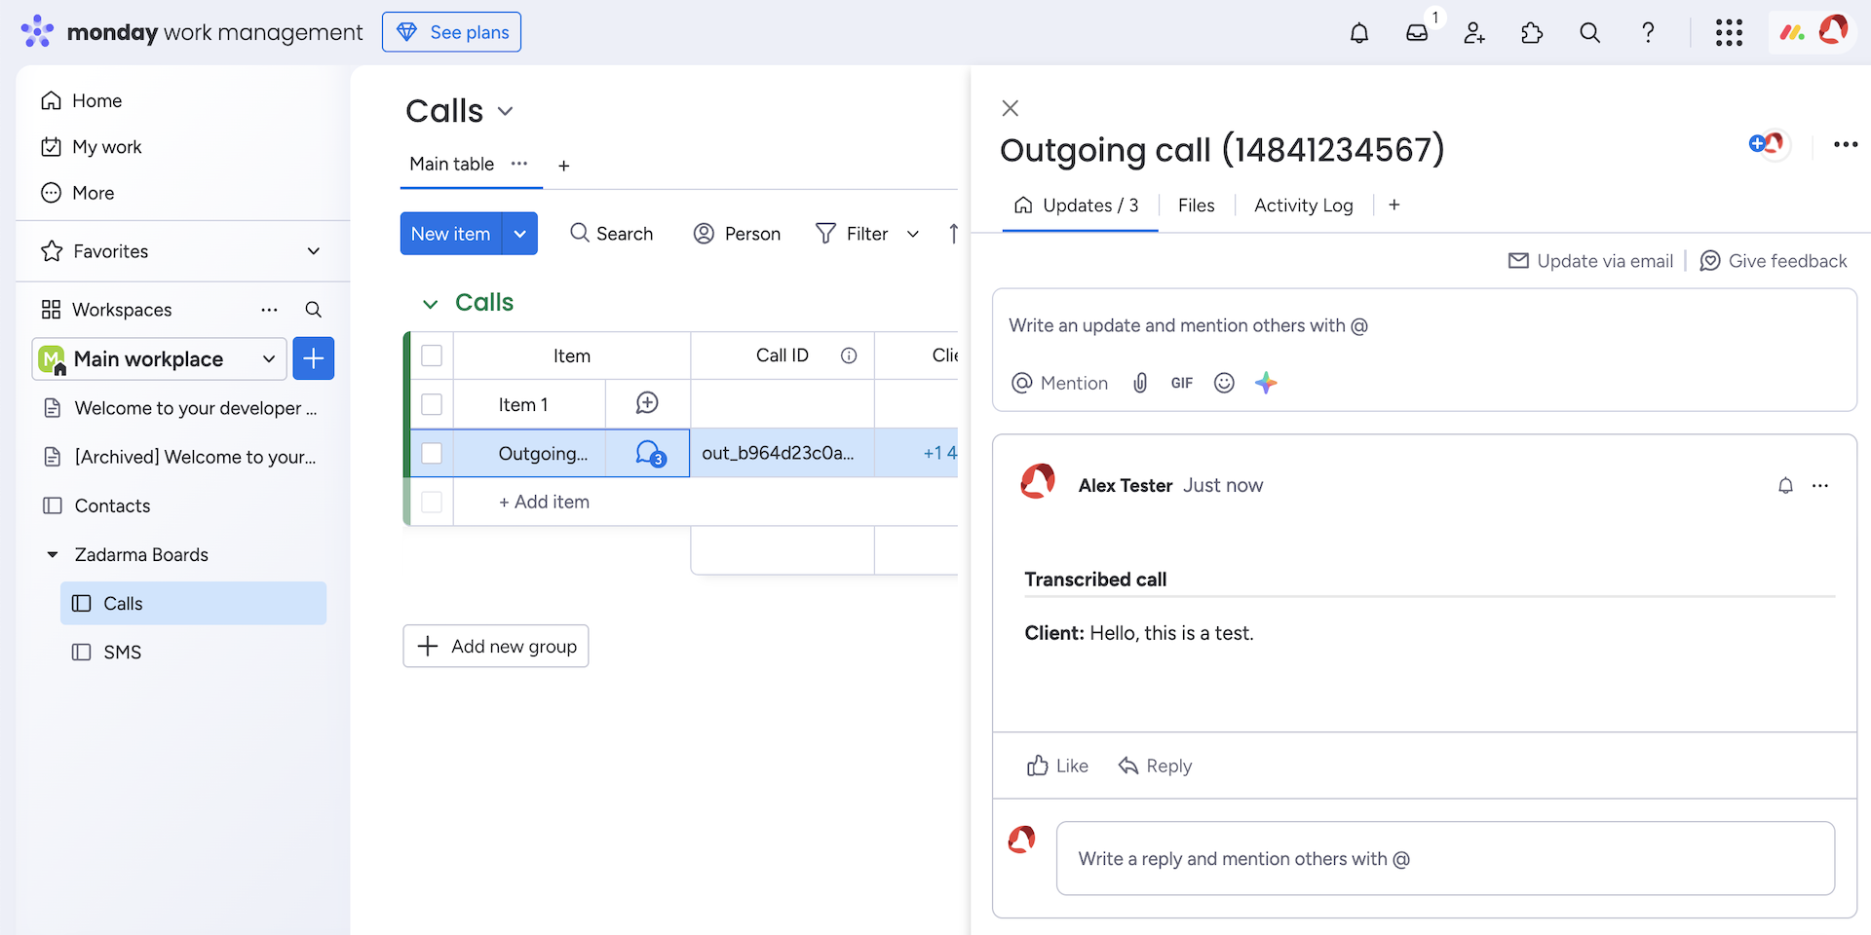This screenshot has height=935, width=1871.
Task: Collapse the Zadarma Boards folder
Action: 53,554
